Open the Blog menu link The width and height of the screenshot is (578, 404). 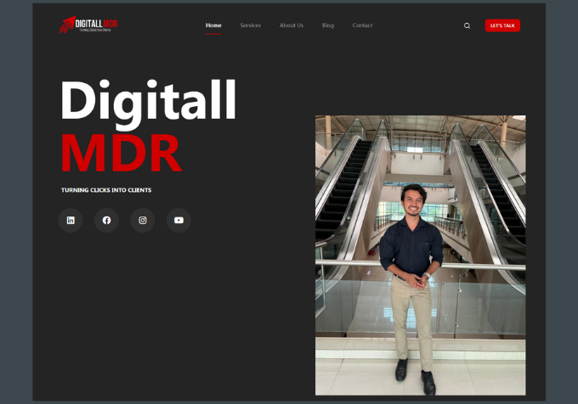pyautogui.click(x=328, y=25)
